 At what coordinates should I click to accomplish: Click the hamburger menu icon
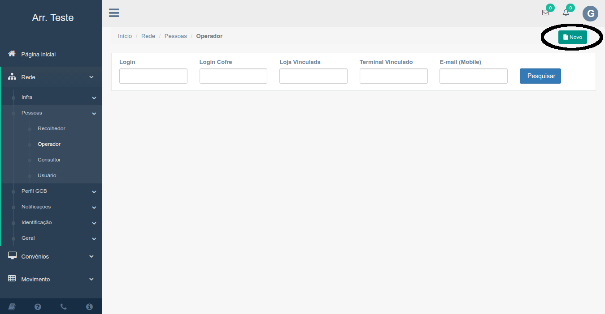tap(114, 13)
